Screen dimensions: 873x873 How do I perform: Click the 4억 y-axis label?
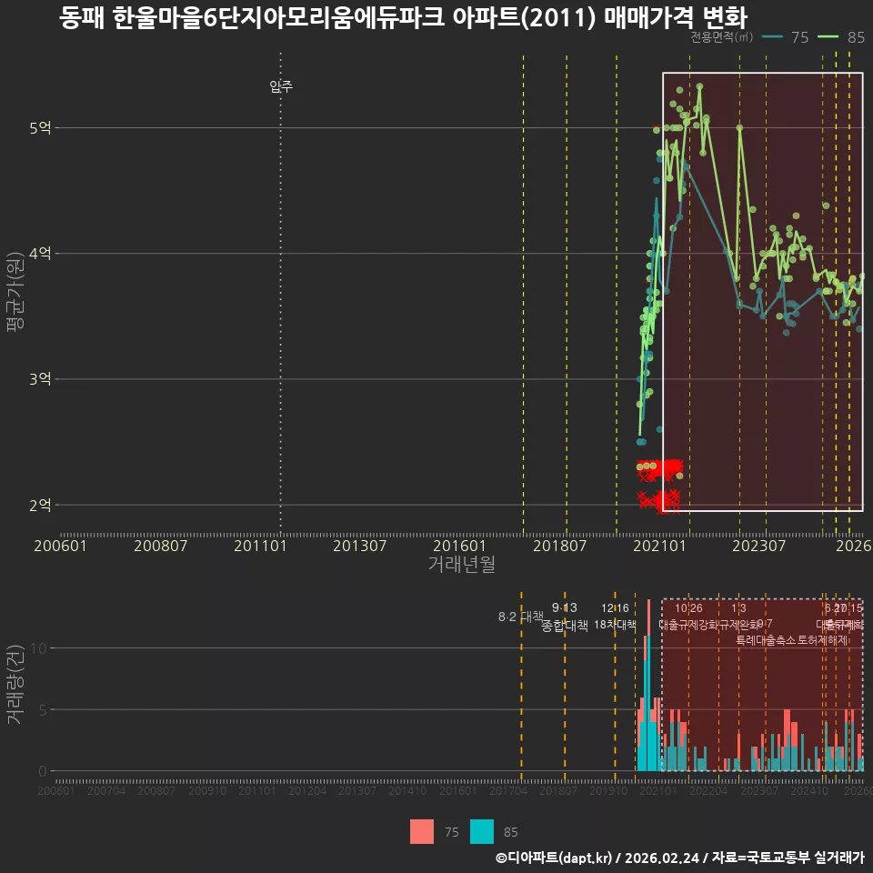click(40, 254)
